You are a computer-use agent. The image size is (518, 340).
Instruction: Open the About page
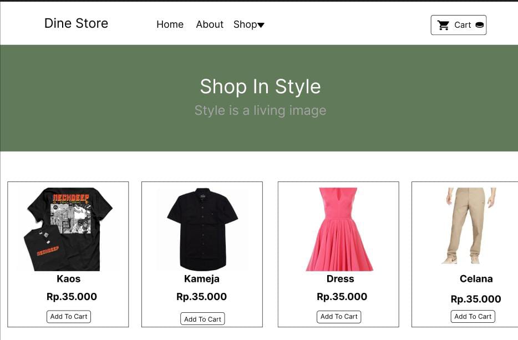(210, 24)
